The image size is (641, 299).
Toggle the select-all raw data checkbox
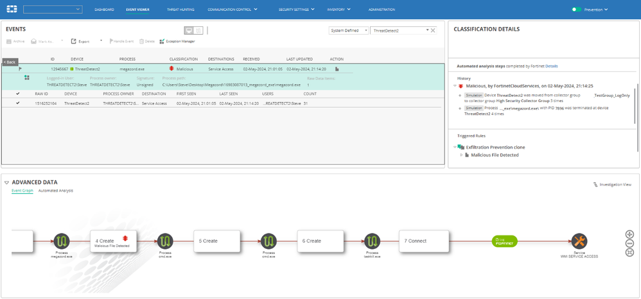(18, 94)
